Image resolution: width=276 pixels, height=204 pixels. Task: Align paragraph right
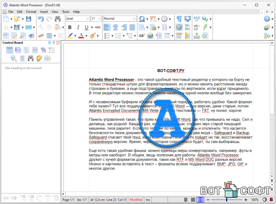coord(124,27)
